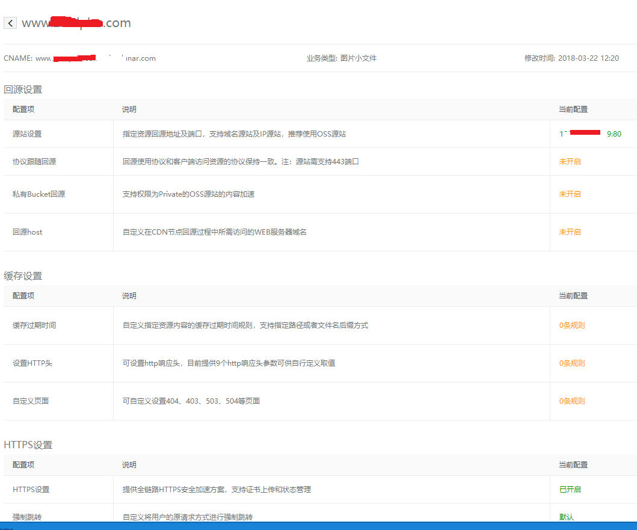The height and width of the screenshot is (530, 637).
Task: Open 0条规则 for 设置HTTP头
Action: click(571, 363)
